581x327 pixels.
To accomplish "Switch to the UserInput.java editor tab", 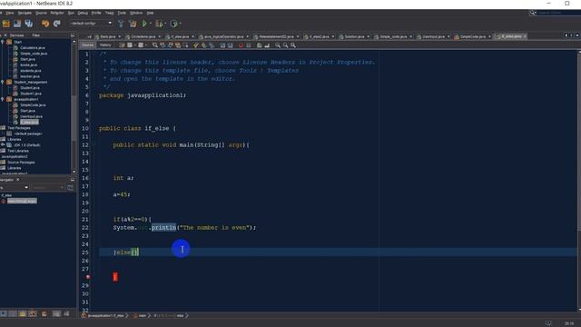I will coord(433,36).
